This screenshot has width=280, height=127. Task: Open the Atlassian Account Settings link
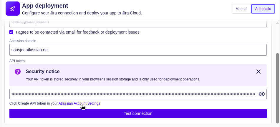click(79, 103)
